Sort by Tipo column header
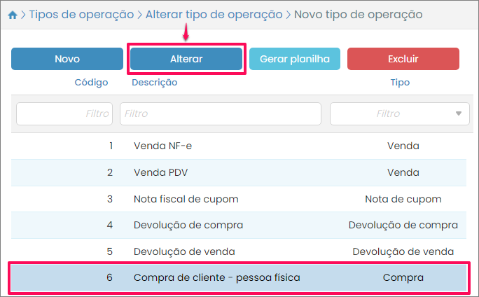Image resolution: width=479 pixels, height=297 pixels. [x=400, y=83]
